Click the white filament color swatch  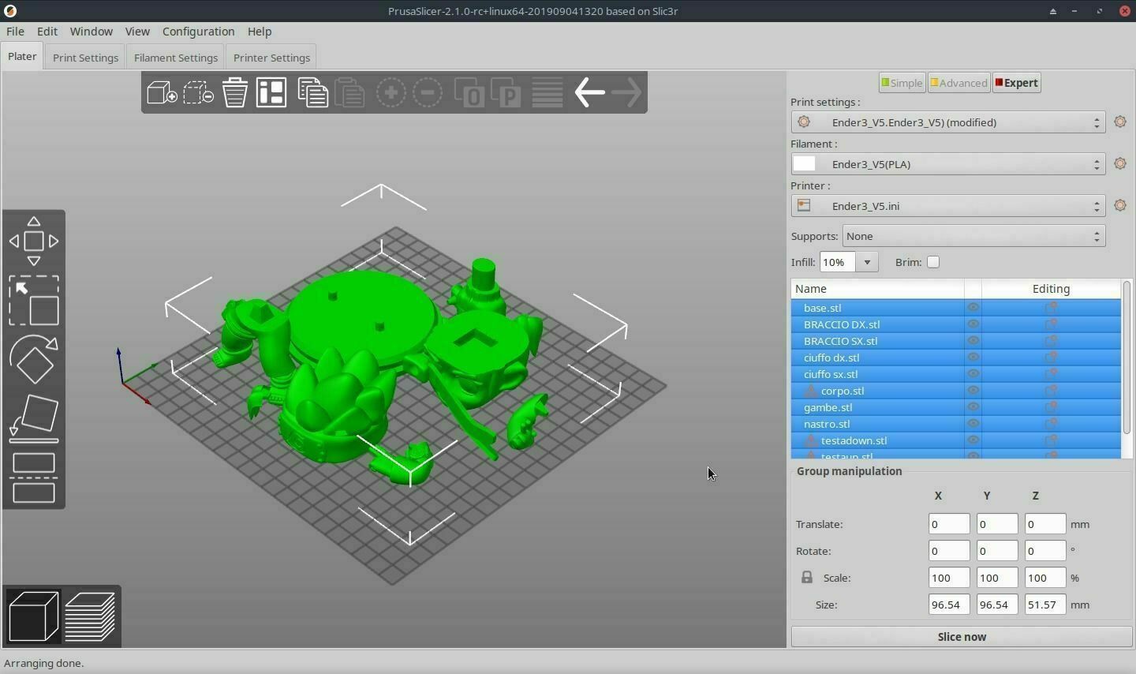coord(804,164)
